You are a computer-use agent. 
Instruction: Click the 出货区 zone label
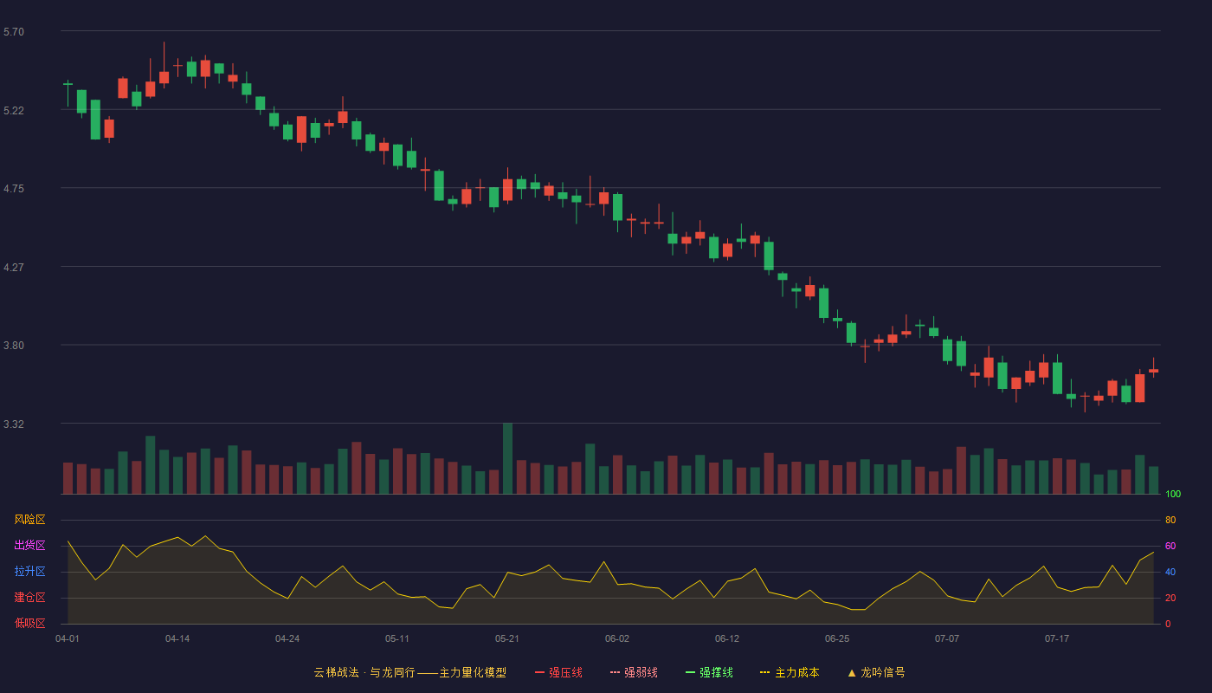point(29,546)
